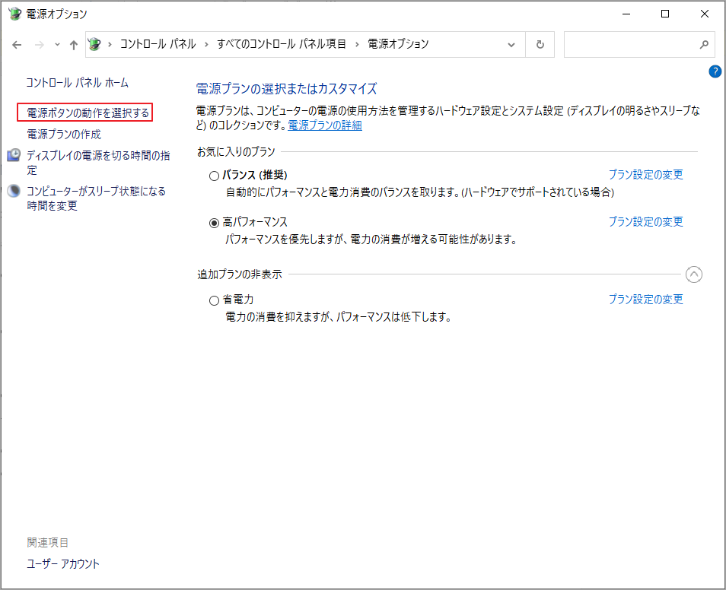Screen dimensions: 726x590
Task: Click すべてのコントロール パネル項目 breadcrumb
Action: [x=282, y=44]
